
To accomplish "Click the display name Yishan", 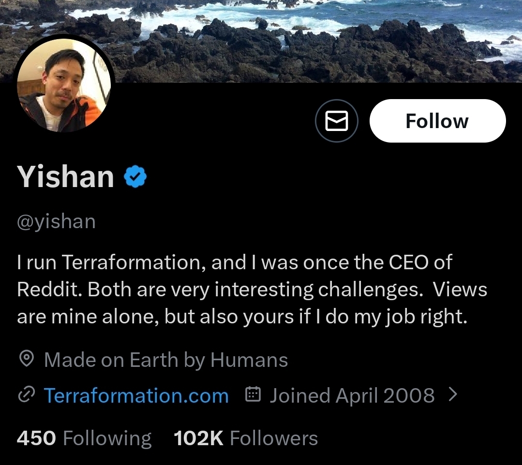I will click(x=66, y=176).
